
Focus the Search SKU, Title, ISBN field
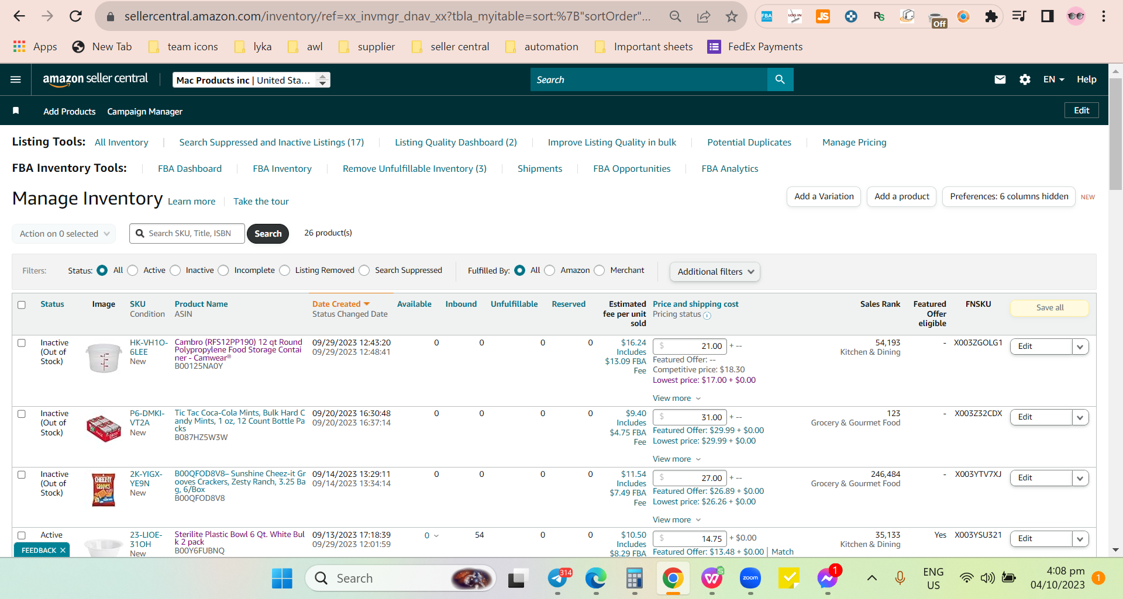tap(187, 234)
